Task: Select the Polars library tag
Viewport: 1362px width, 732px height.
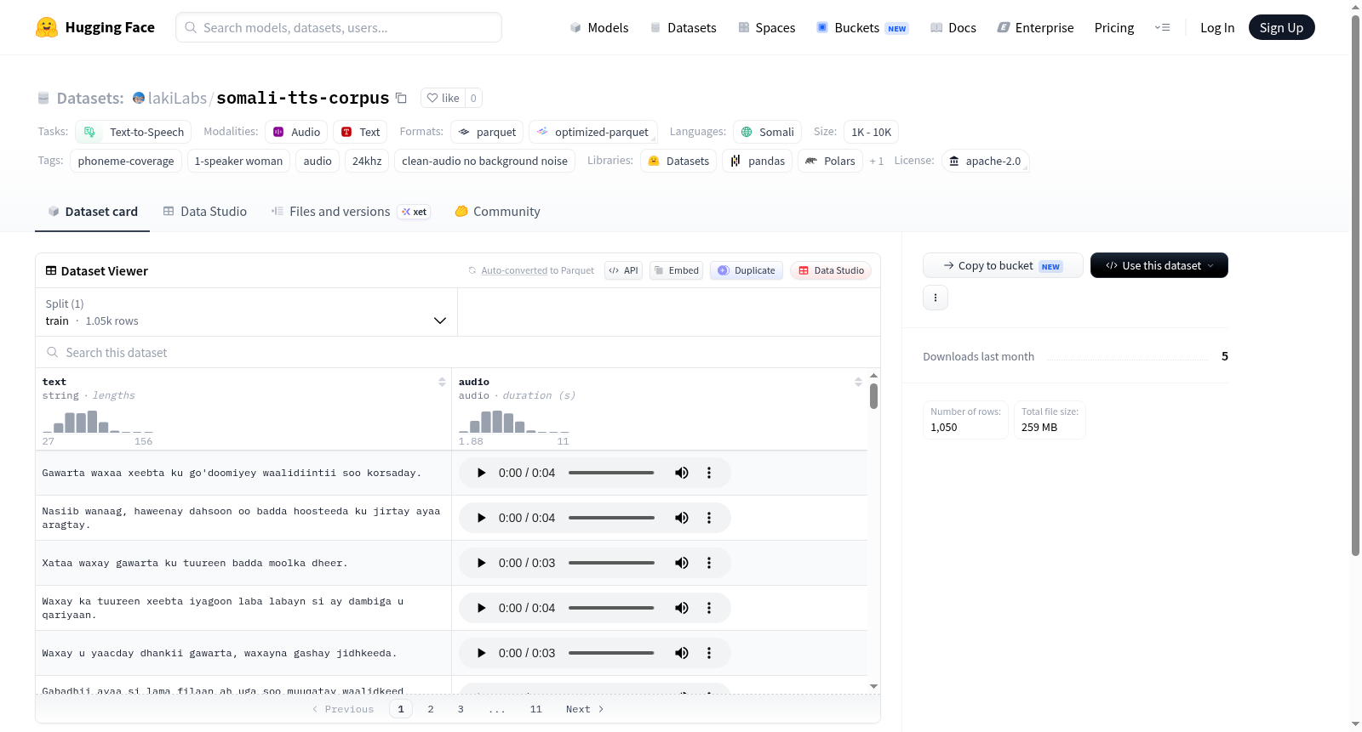Action: pyautogui.click(x=830, y=161)
